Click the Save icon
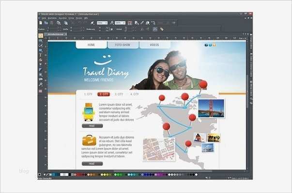Image resolution: width=292 pixels, height=193 pixels. (x=52, y=23)
